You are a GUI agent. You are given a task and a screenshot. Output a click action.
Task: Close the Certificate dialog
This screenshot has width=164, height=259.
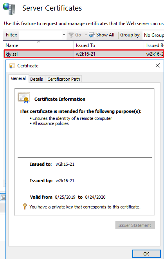pyautogui.click(x=158, y=65)
